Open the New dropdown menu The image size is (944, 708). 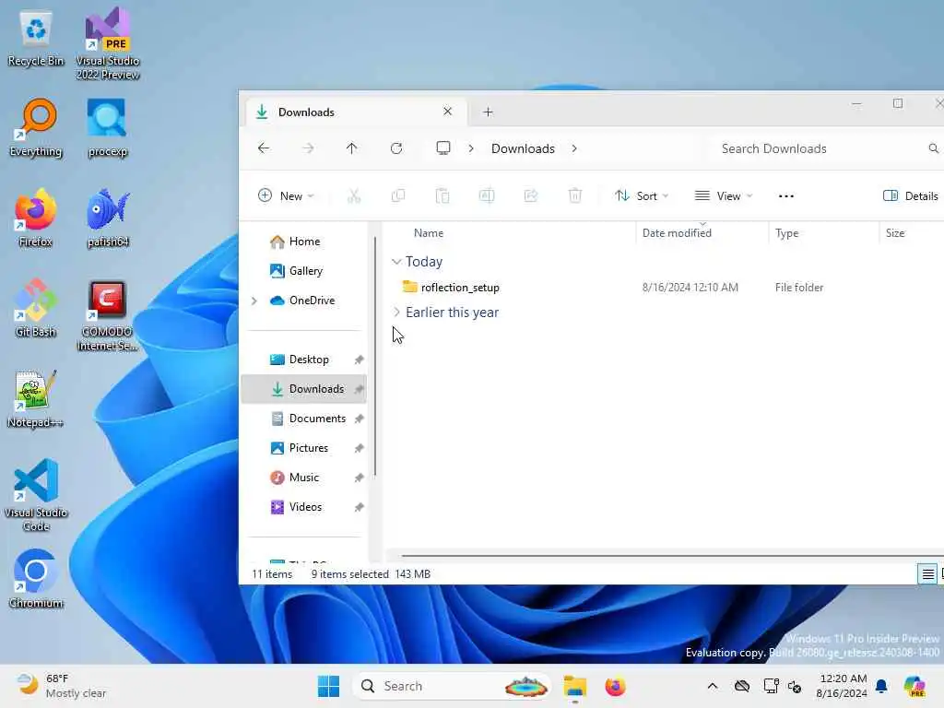tap(286, 195)
